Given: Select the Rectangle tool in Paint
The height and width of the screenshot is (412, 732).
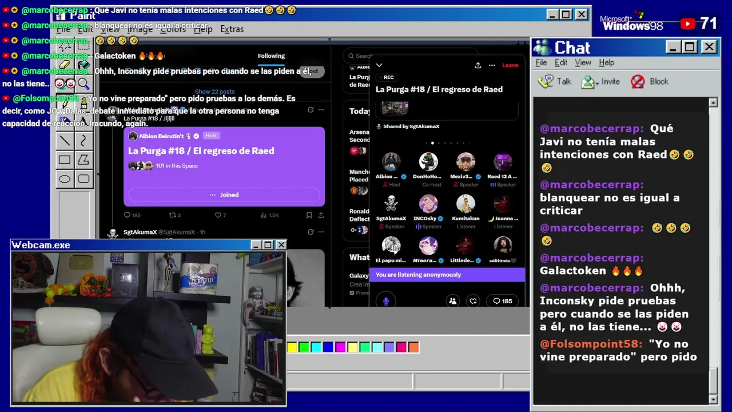Looking at the screenshot, I should 65,160.
